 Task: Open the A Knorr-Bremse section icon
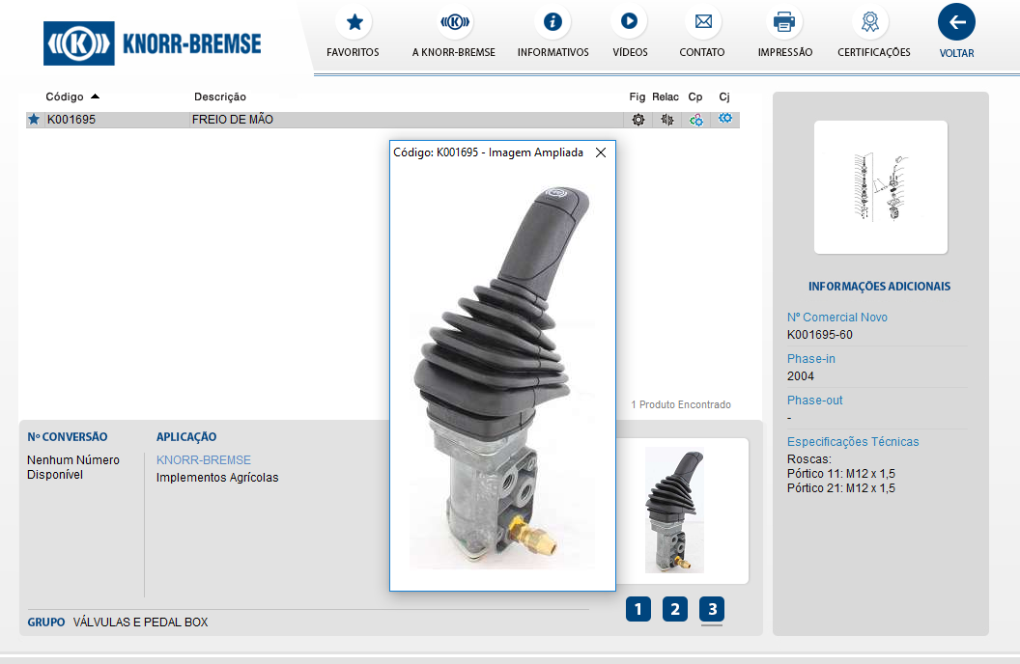454,21
